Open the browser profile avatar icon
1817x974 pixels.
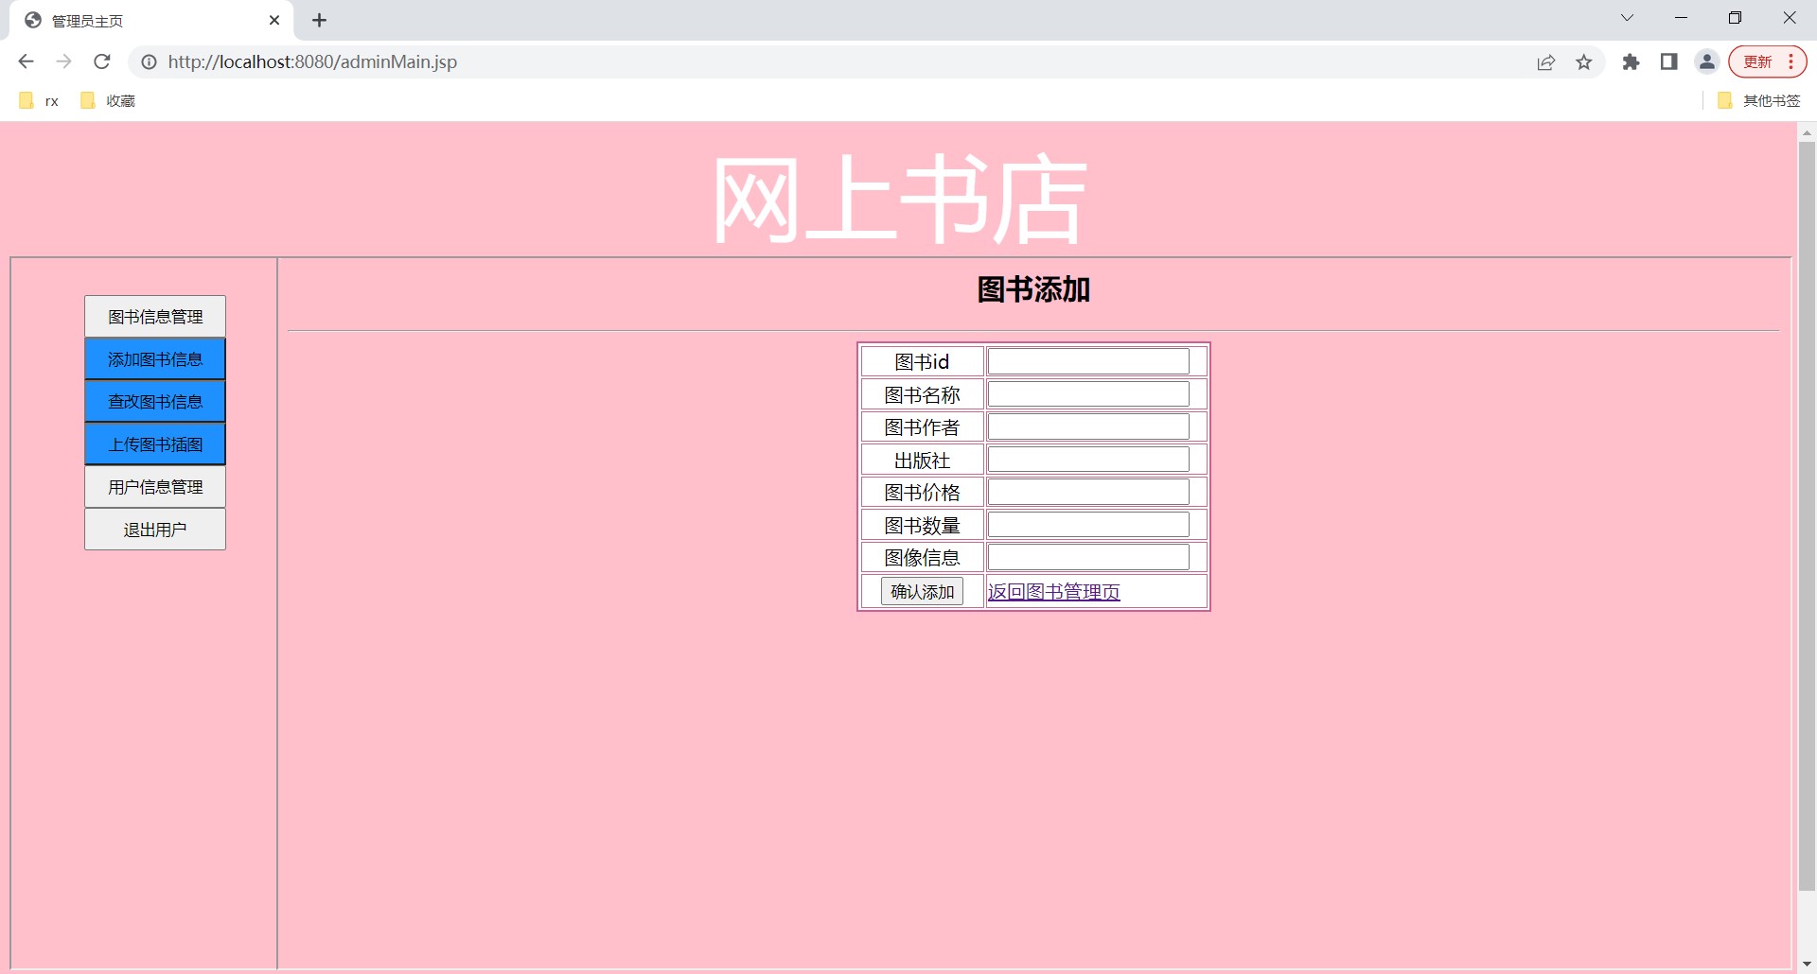[1706, 61]
